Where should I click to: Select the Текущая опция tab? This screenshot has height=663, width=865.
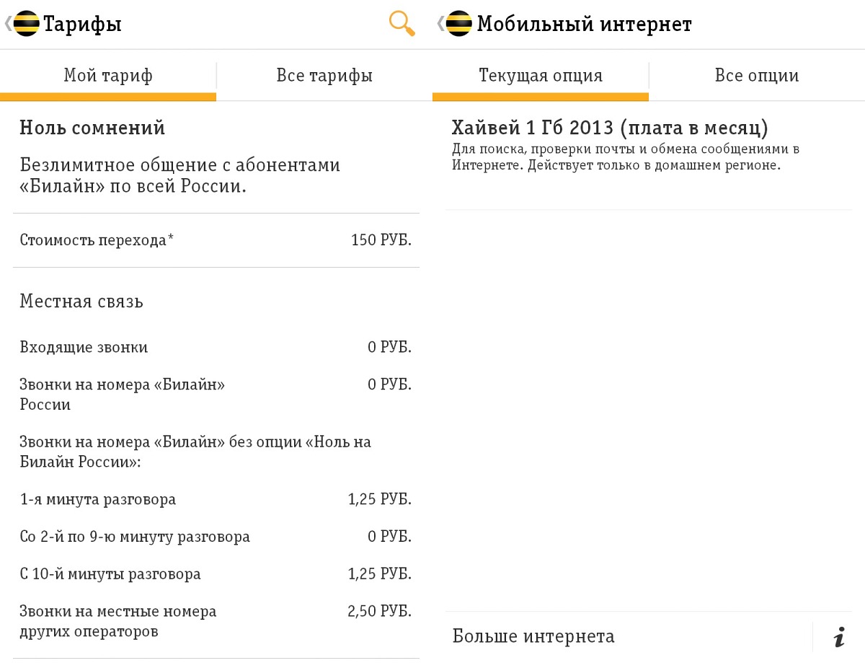click(x=541, y=76)
